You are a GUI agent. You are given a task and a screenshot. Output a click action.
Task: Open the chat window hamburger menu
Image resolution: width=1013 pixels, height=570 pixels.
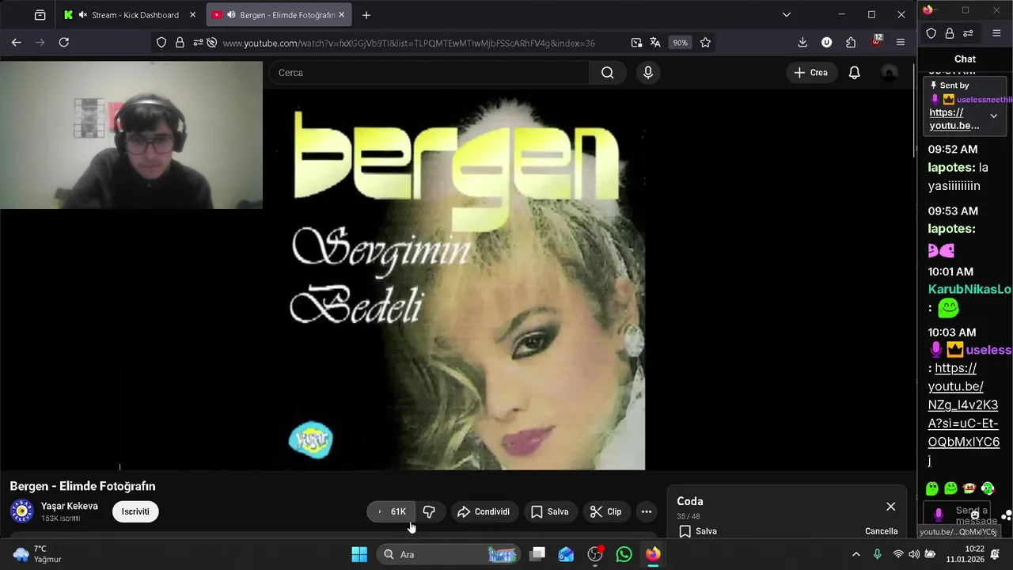(x=996, y=33)
